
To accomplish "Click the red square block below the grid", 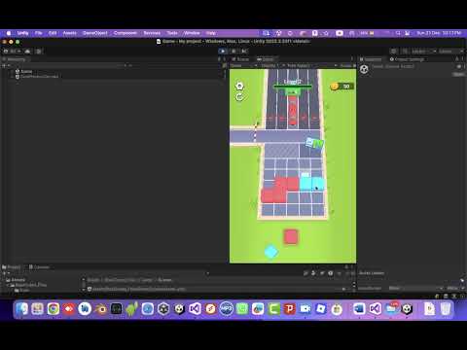I will (x=291, y=236).
